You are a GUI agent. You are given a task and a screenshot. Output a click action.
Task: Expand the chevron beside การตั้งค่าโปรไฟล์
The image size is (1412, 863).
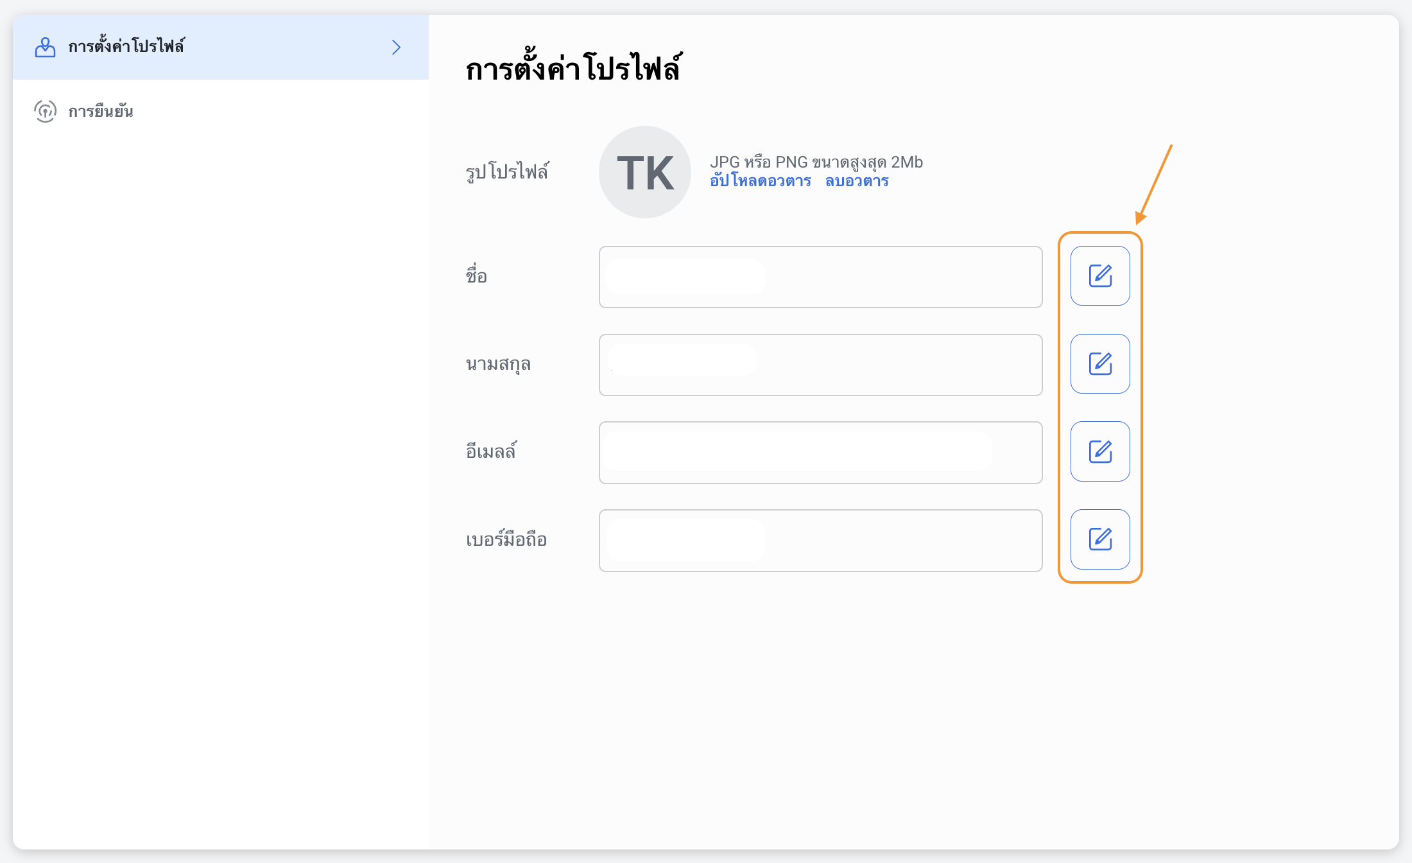tap(396, 47)
